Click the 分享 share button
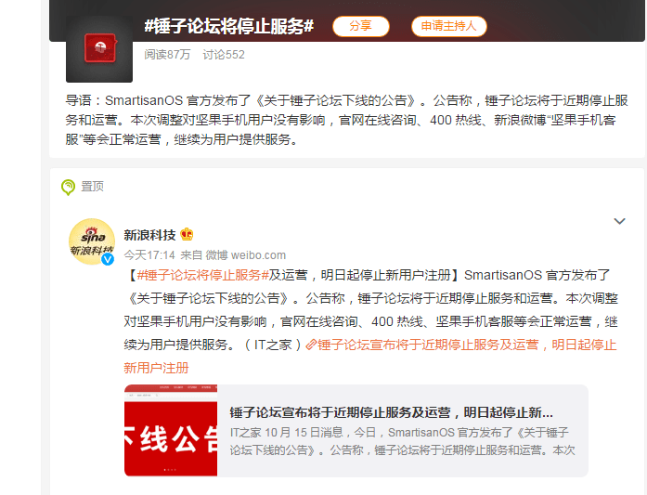Viewport: 647px width, 495px height. click(361, 26)
